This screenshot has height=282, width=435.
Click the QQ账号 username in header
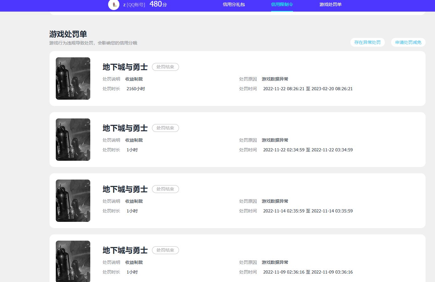point(134,5)
